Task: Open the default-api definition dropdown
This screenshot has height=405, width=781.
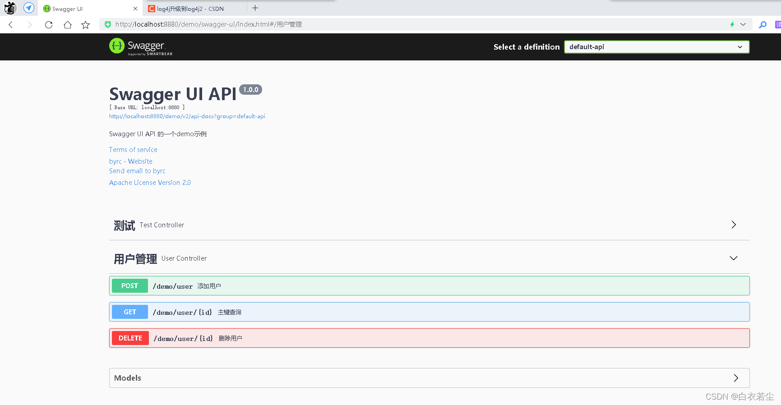Action: click(656, 47)
